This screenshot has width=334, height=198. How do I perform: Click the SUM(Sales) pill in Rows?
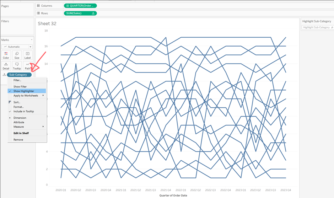pyautogui.click(x=80, y=13)
